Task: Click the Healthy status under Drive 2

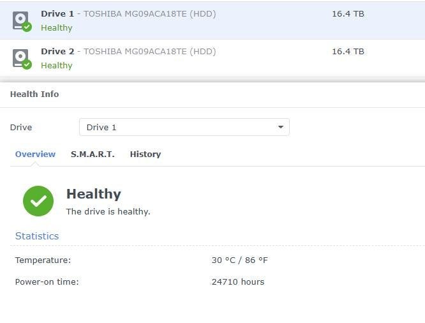Action: [x=56, y=65]
